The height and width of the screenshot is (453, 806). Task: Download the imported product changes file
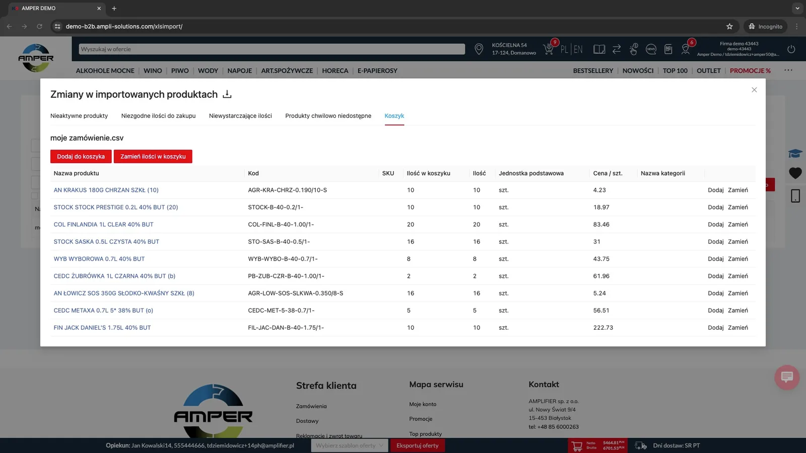[227, 94]
